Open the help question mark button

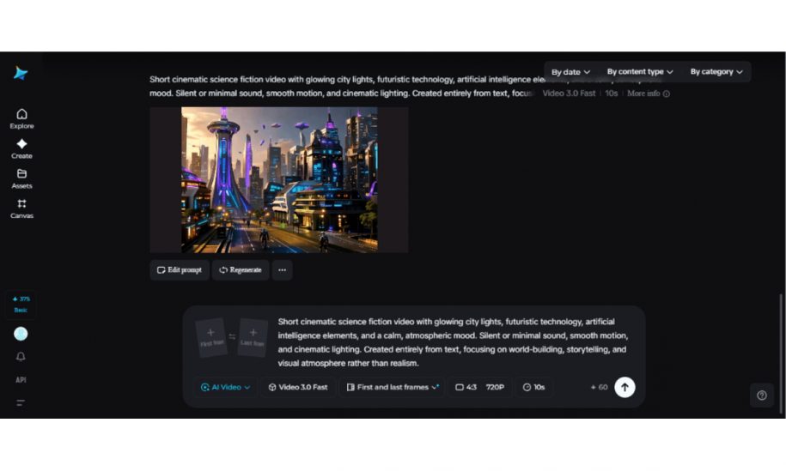point(761,396)
